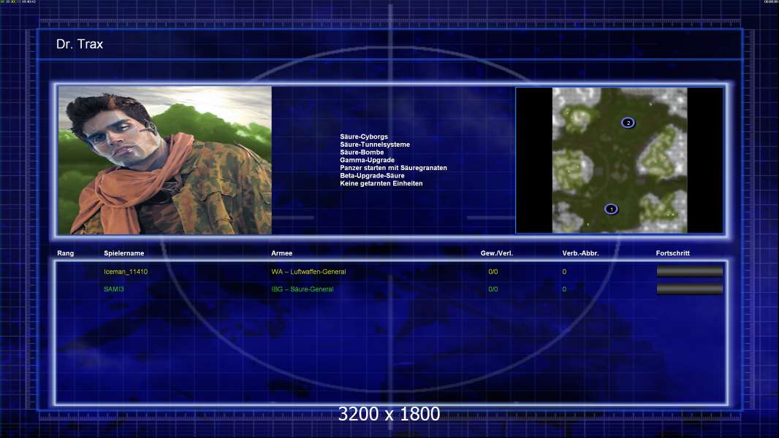Click disconnects value 0 in Iceman_11410 row
The height and width of the screenshot is (438, 779).
pos(564,272)
